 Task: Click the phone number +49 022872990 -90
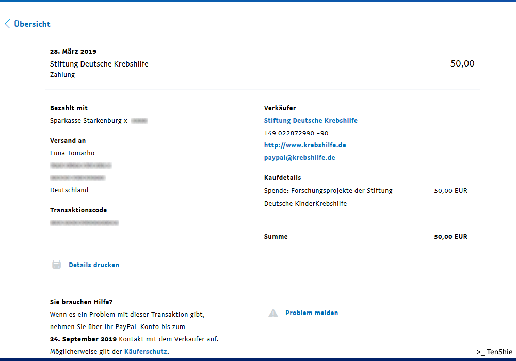(x=296, y=133)
